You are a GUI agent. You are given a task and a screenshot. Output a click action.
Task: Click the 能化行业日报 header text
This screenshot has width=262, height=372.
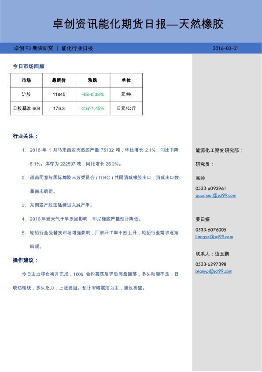coord(77,49)
